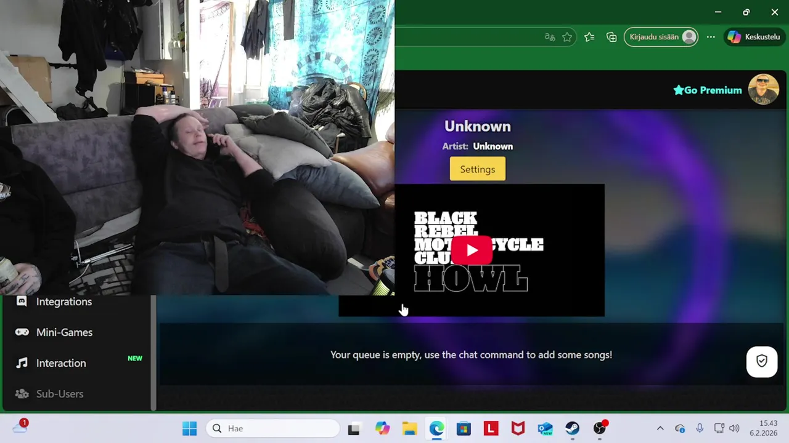Click the Kirjaudu sisään sign-in button

661,37
